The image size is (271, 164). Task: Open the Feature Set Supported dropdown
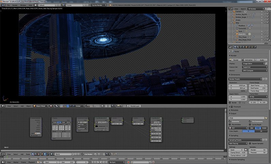255,67
